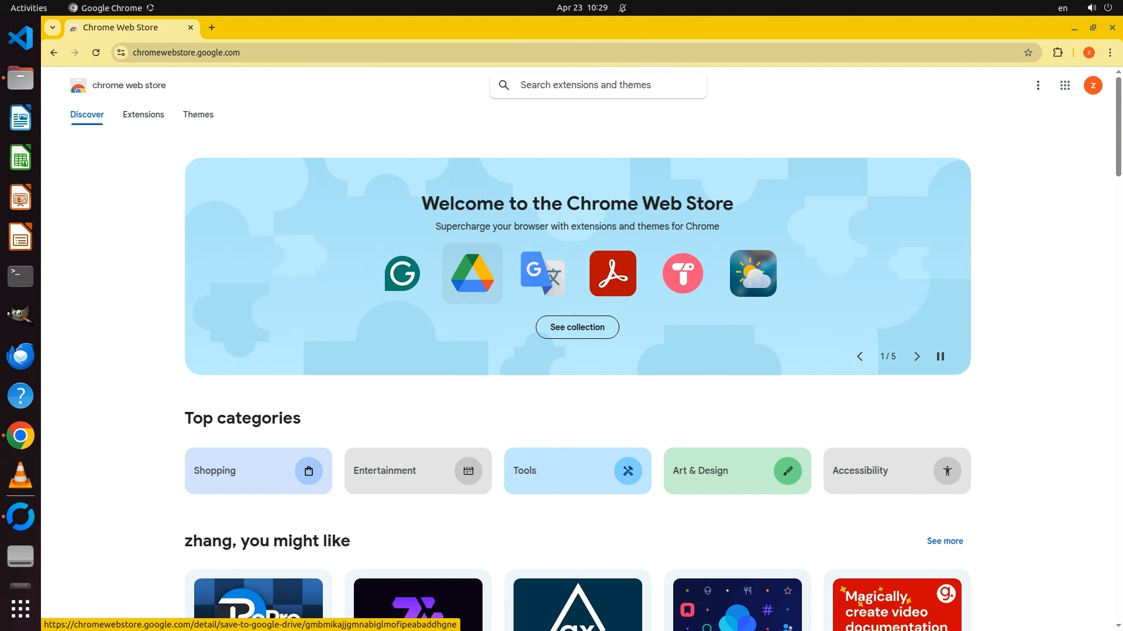
Task: Open the Google apps grid
Action: click(x=1065, y=85)
